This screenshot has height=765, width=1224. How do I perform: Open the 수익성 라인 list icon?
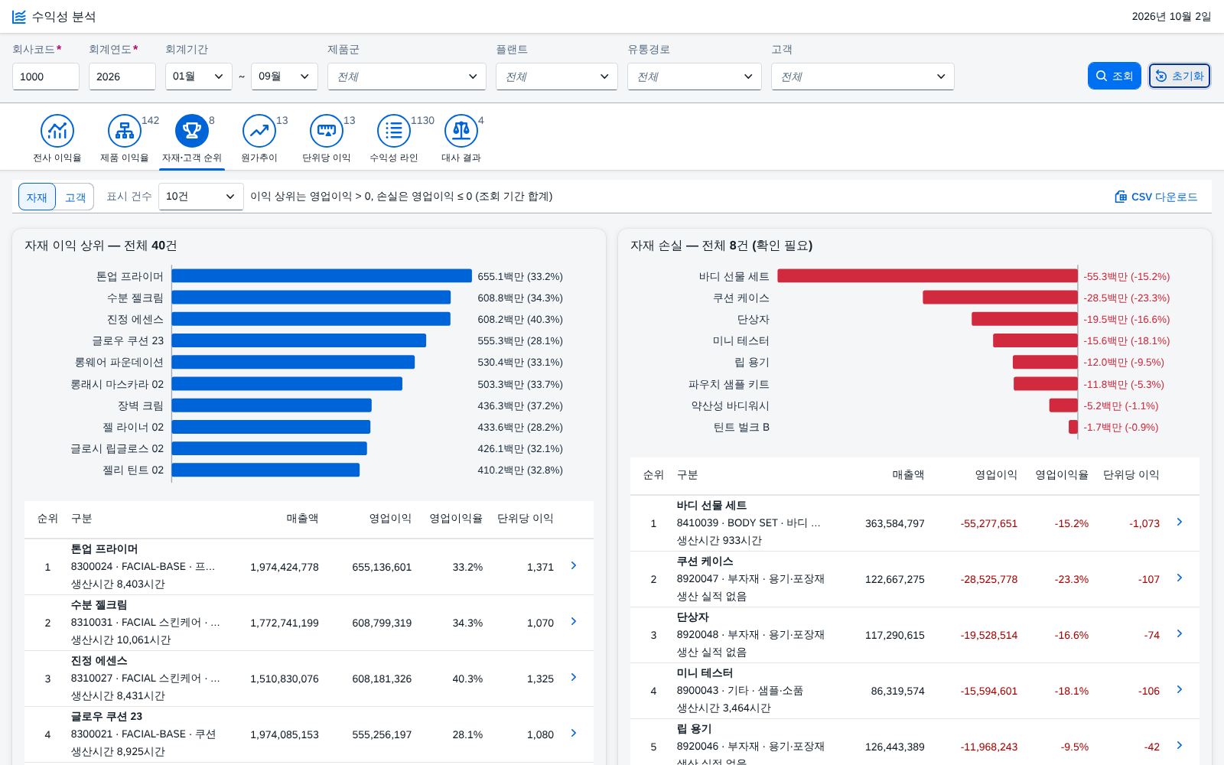coord(394,131)
